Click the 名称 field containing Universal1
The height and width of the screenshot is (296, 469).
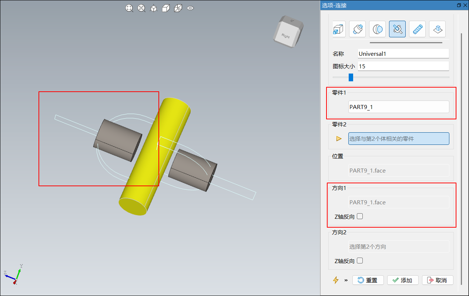(x=403, y=54)
